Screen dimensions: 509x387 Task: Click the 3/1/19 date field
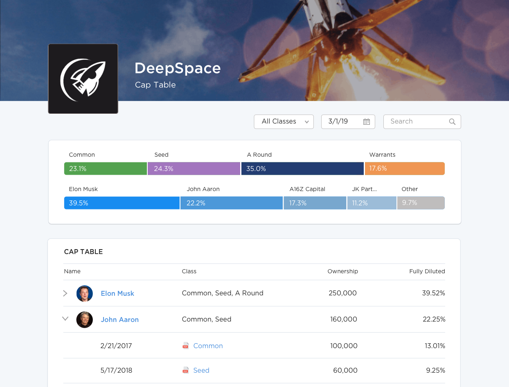[x=348, y=122]
